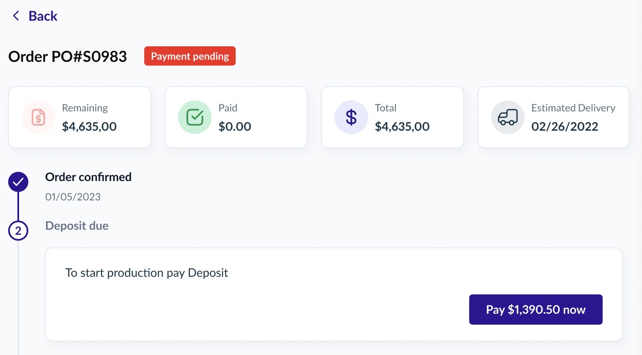Click the Remaining balance receipt icon
Viewport: 642px width, 355px height.
(38, 117)
